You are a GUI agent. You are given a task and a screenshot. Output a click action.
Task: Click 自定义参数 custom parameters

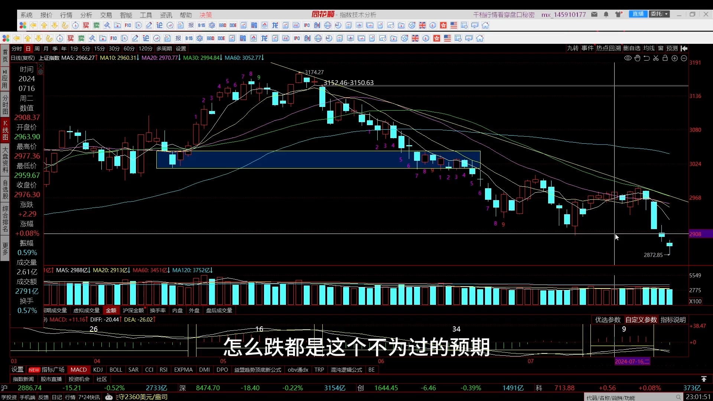click(641, 320)
